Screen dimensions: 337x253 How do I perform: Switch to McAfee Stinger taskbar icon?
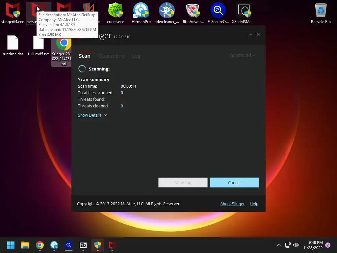112,245
